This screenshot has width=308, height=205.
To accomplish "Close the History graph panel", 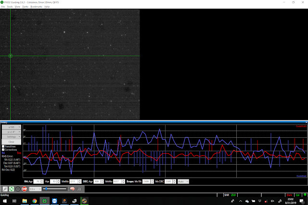I will [306, 122].
